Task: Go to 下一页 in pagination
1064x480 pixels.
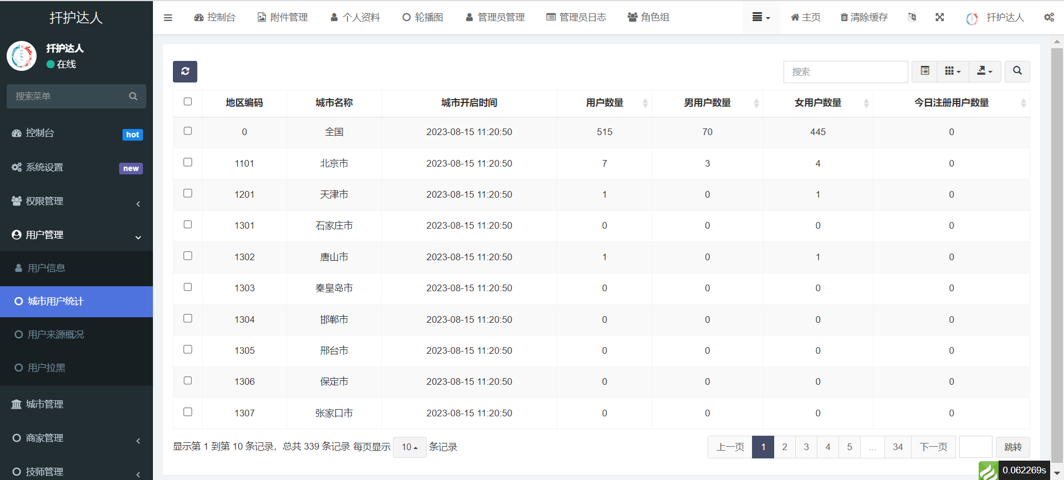Action: [933, 447]
